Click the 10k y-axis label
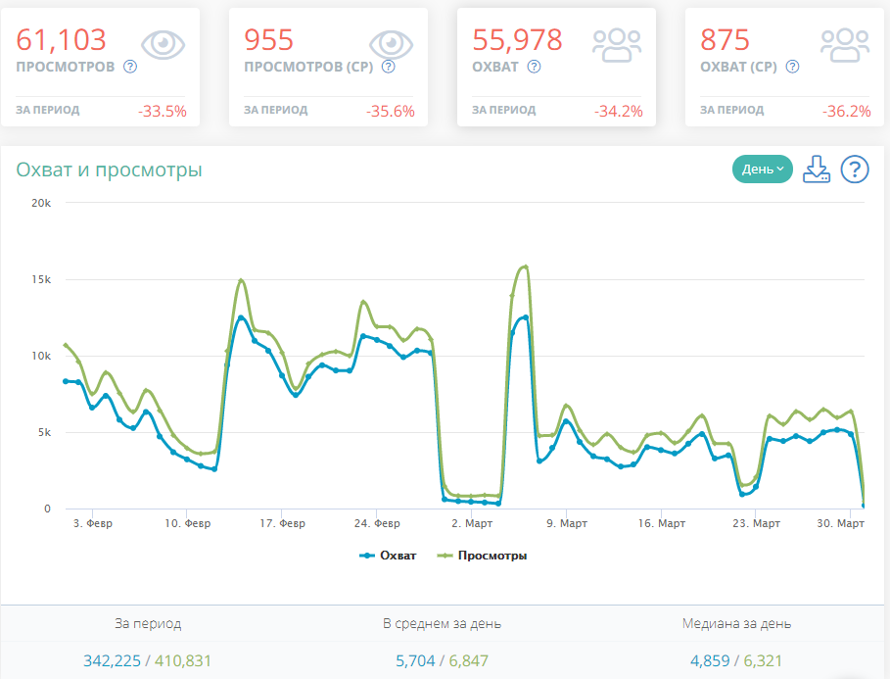 point(41,356)
